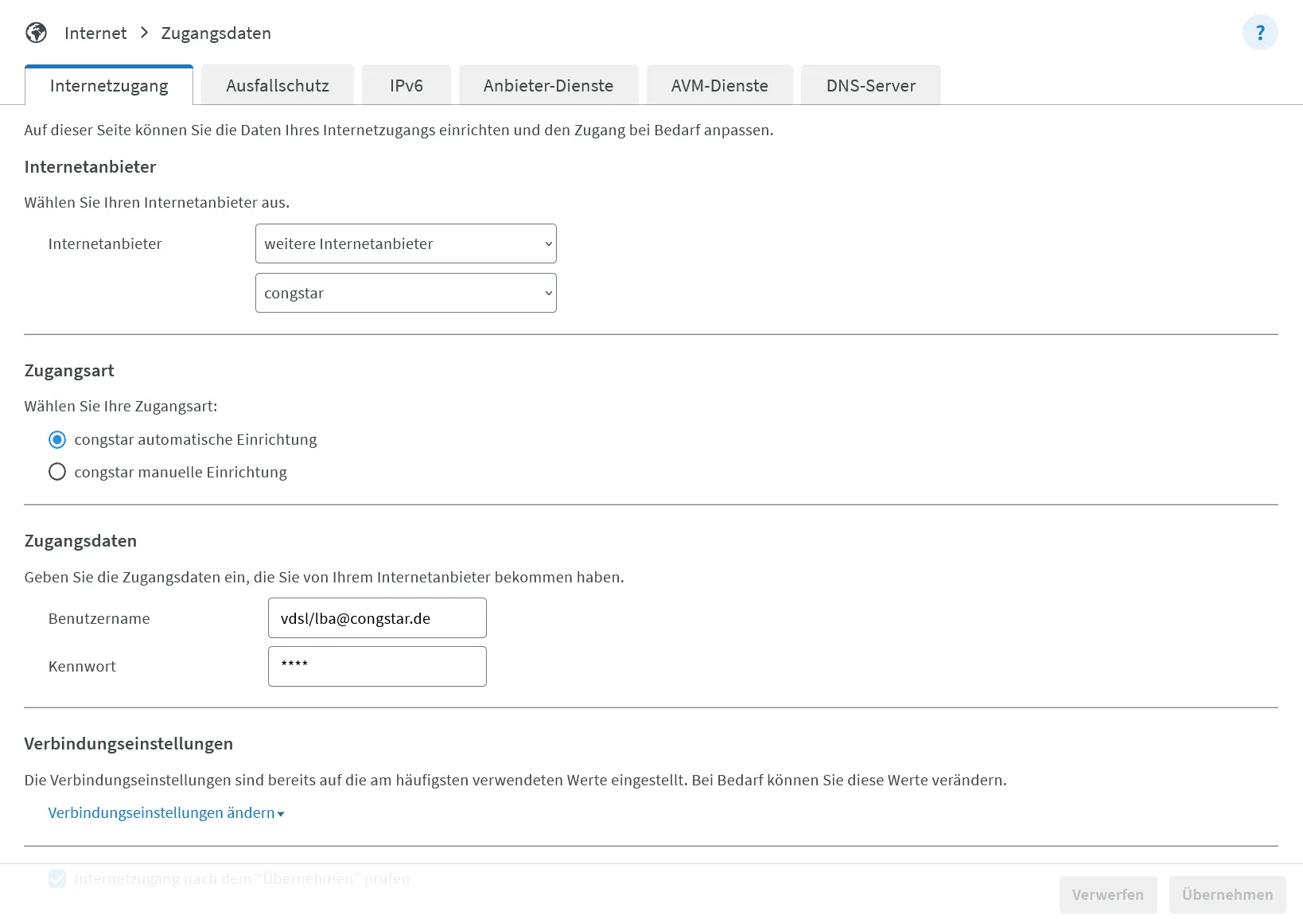Go to the DNS-Server tab
Image resolution: width=1303 pixels, height=919 pixels.
(870, 85)
